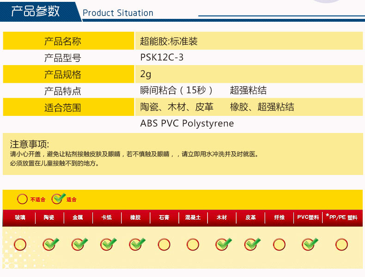This screenshot has width=365, height=277.
Task: Click the 产品名称 label cell
Action: pos(68,41)
